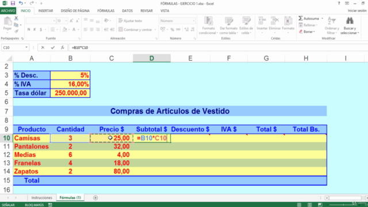
Task: Click the Tasa dólar value 250.000,00
Action: 70,93
